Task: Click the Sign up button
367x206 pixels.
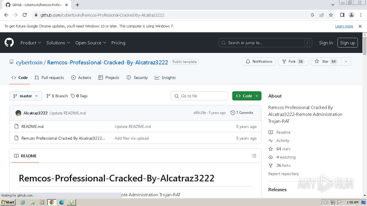Action: click(x=347, y=43)
